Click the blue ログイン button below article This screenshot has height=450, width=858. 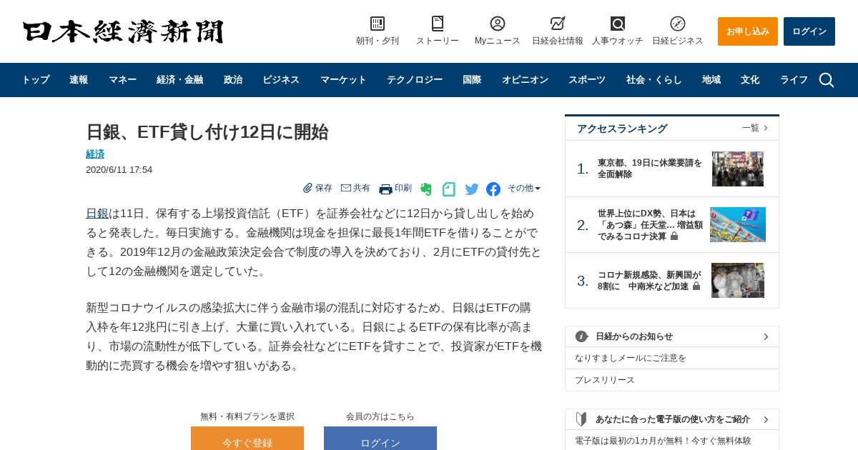[x=380, y=439]
